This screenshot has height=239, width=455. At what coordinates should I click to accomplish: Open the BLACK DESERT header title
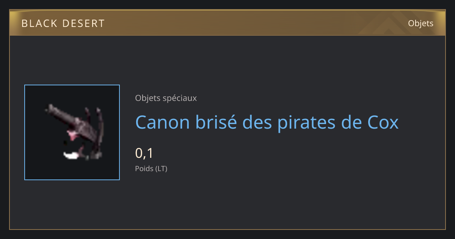coord(63,24)
